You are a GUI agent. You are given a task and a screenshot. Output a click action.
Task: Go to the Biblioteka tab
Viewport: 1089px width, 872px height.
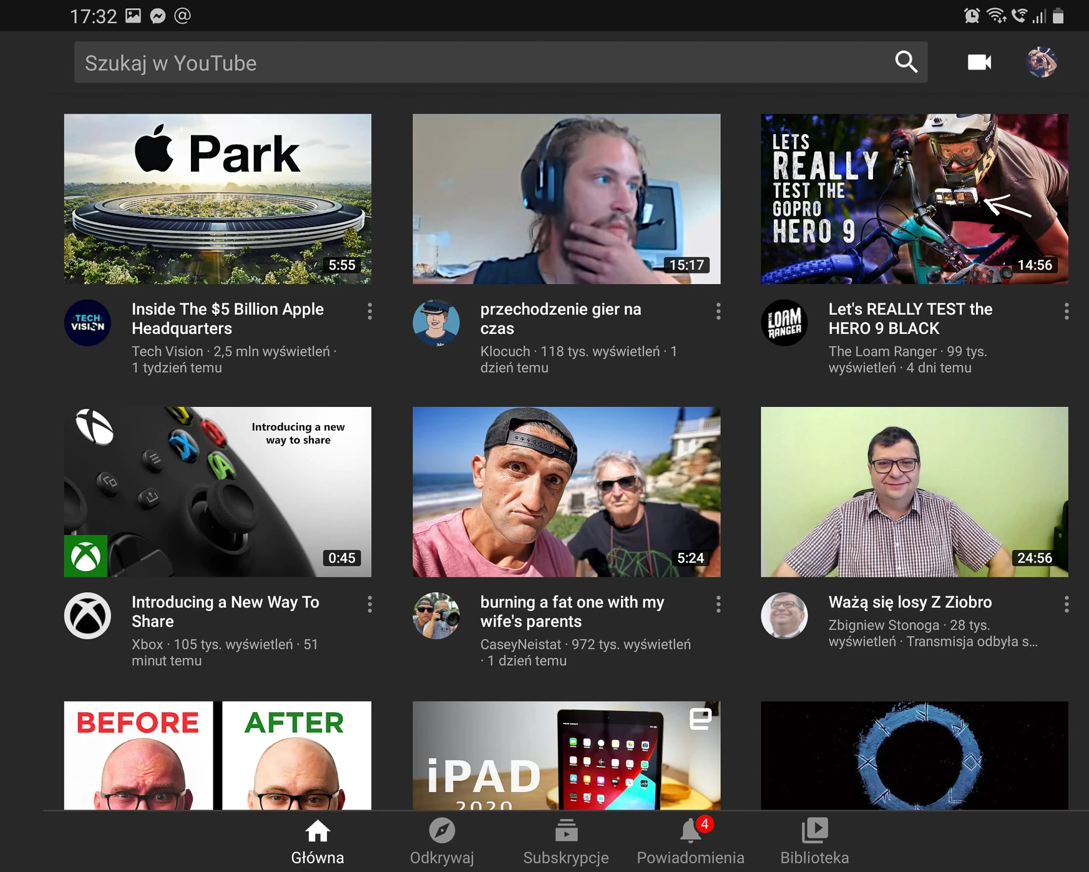[x=814, y=842]
